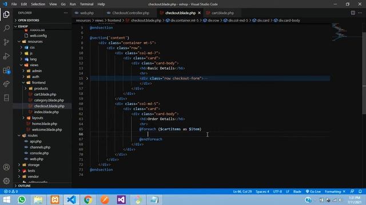The width and height of the screenshot is (366, 205).
Task: Open the Source Control view
Action: (6, 42)
